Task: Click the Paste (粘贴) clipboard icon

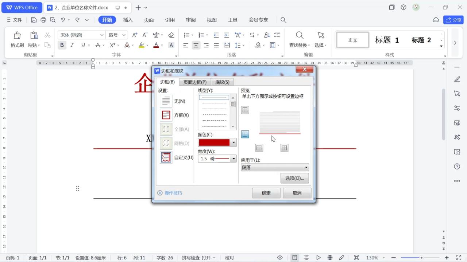Action: [x=34, y=35]
